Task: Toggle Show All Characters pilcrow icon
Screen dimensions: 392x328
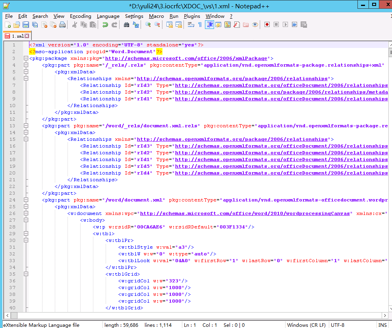Action: 200,25
